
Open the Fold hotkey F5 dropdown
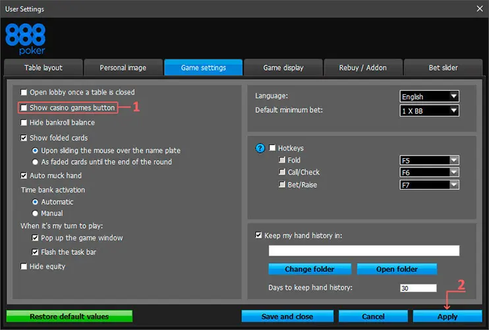[x=429, y=161]
